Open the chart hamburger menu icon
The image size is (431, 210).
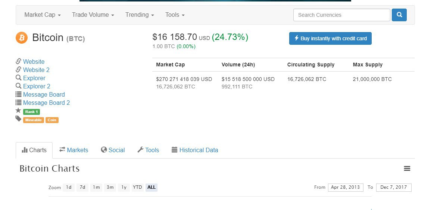click(407, 169)
